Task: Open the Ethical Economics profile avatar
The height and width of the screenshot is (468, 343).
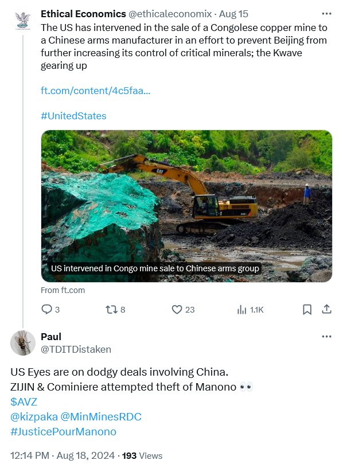Action: pos(23,21)
